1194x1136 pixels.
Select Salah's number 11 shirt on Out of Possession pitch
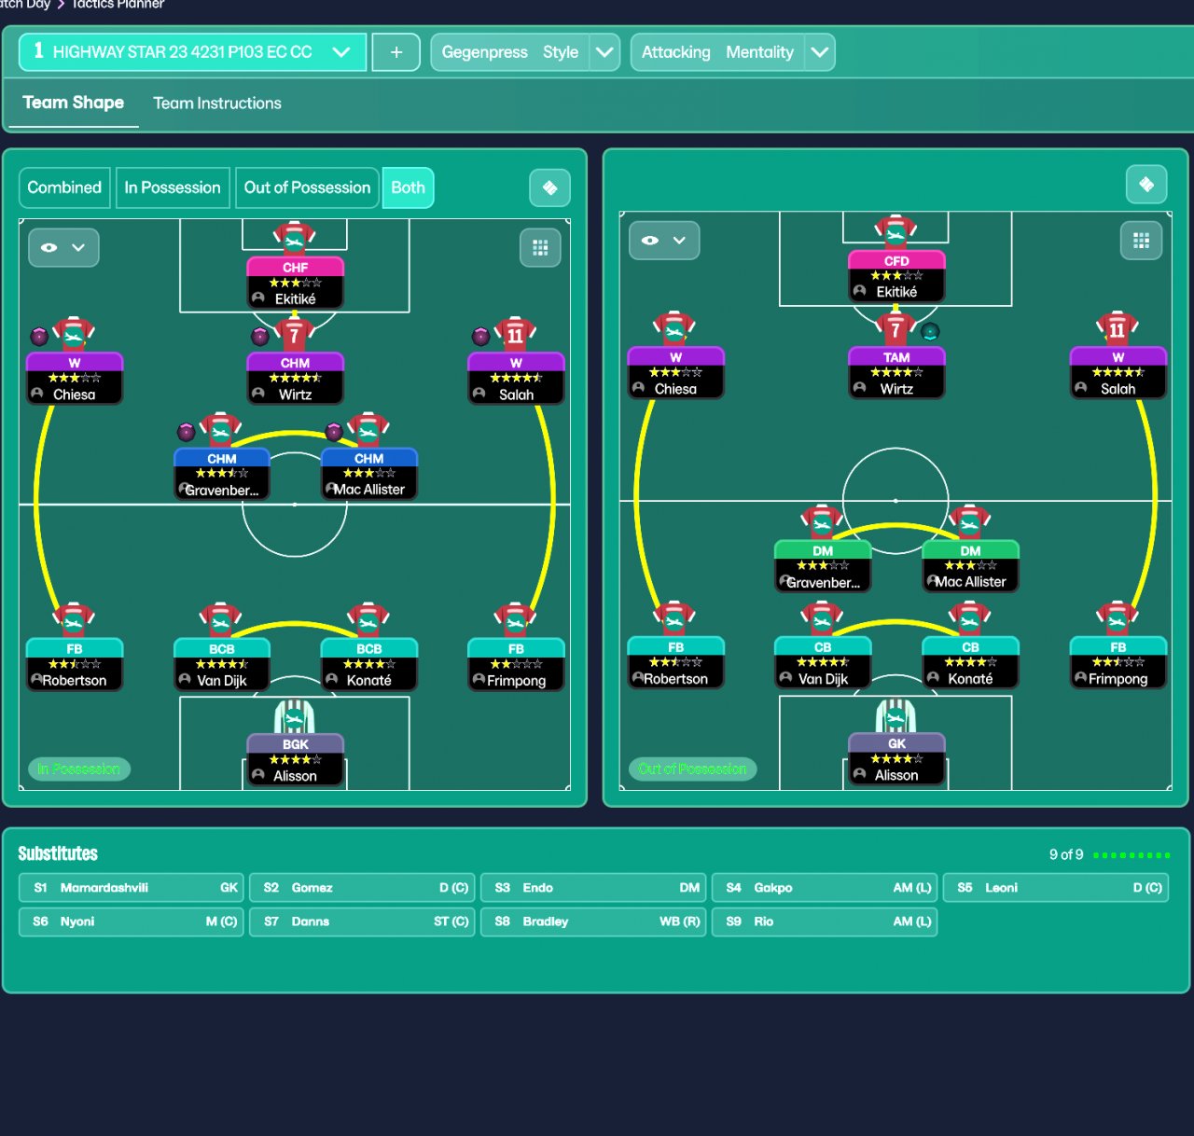pyautogui.click(x=1118, y=328)
